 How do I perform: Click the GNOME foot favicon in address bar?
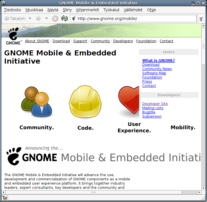point(74,19)
